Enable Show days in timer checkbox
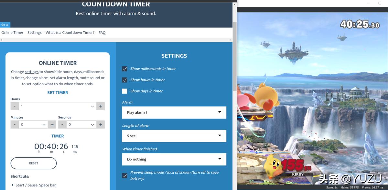The height and width of the screenshot is (190, 388). point(124,91)
